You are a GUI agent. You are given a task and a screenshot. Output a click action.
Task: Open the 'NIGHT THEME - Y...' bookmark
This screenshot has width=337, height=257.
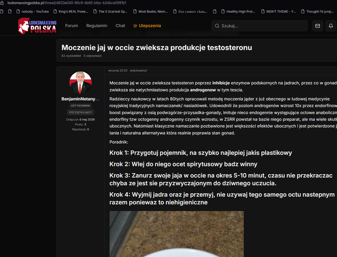click(x=279, y=12)
